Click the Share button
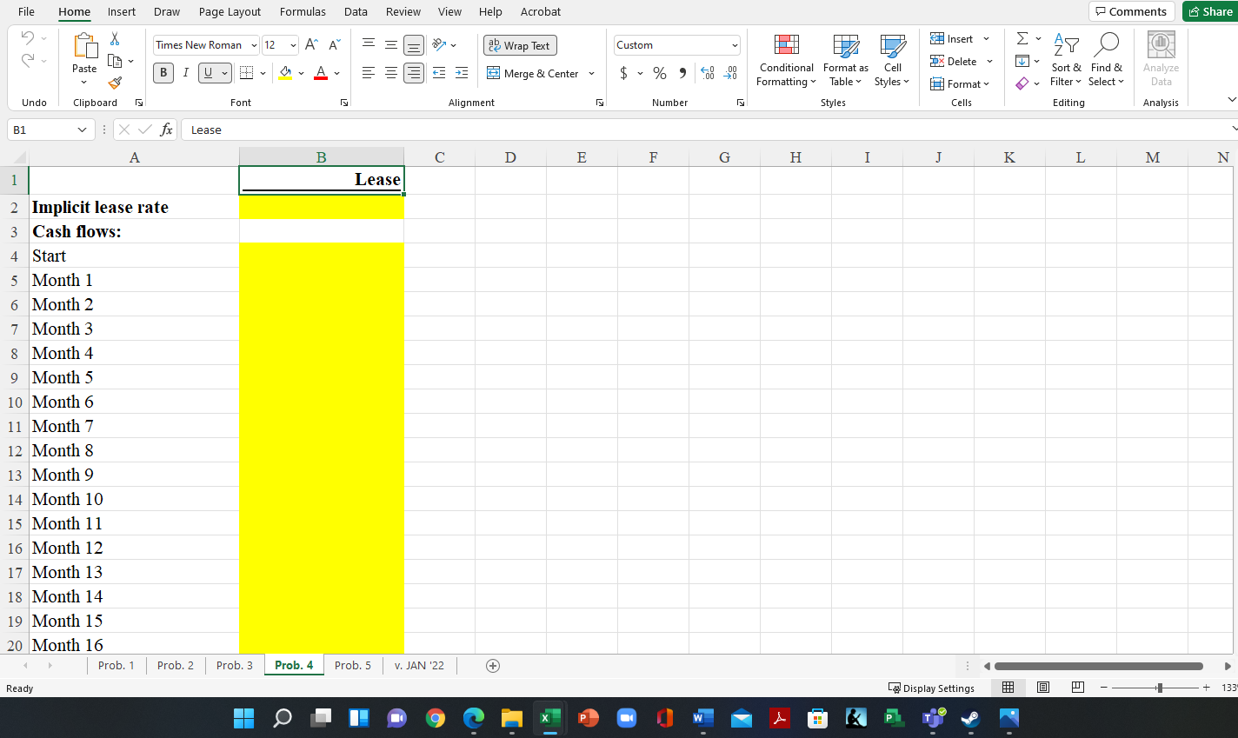1238x738 pixels. (x=1210, y=11)
